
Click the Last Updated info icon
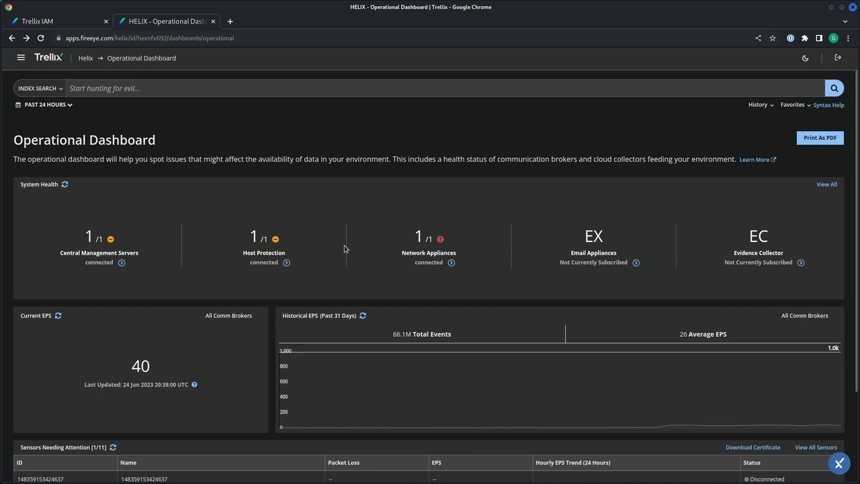194,385
